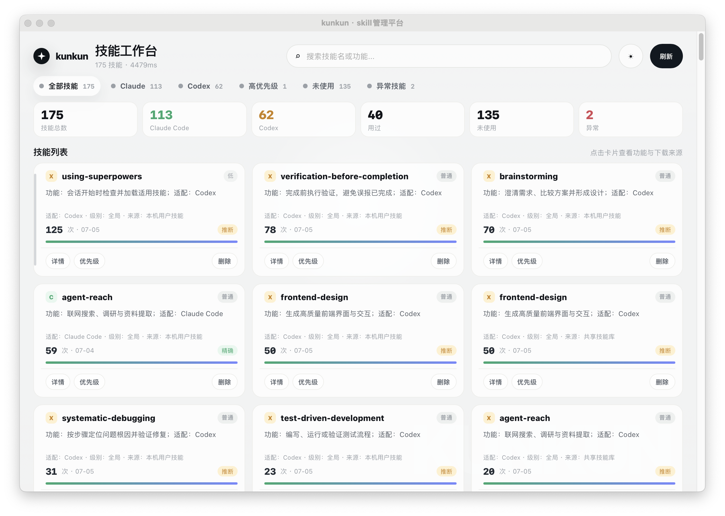Viewport: 725px width, 516px height.
Task: Click the 40 用过 stat card
Action: pos(412,119)
